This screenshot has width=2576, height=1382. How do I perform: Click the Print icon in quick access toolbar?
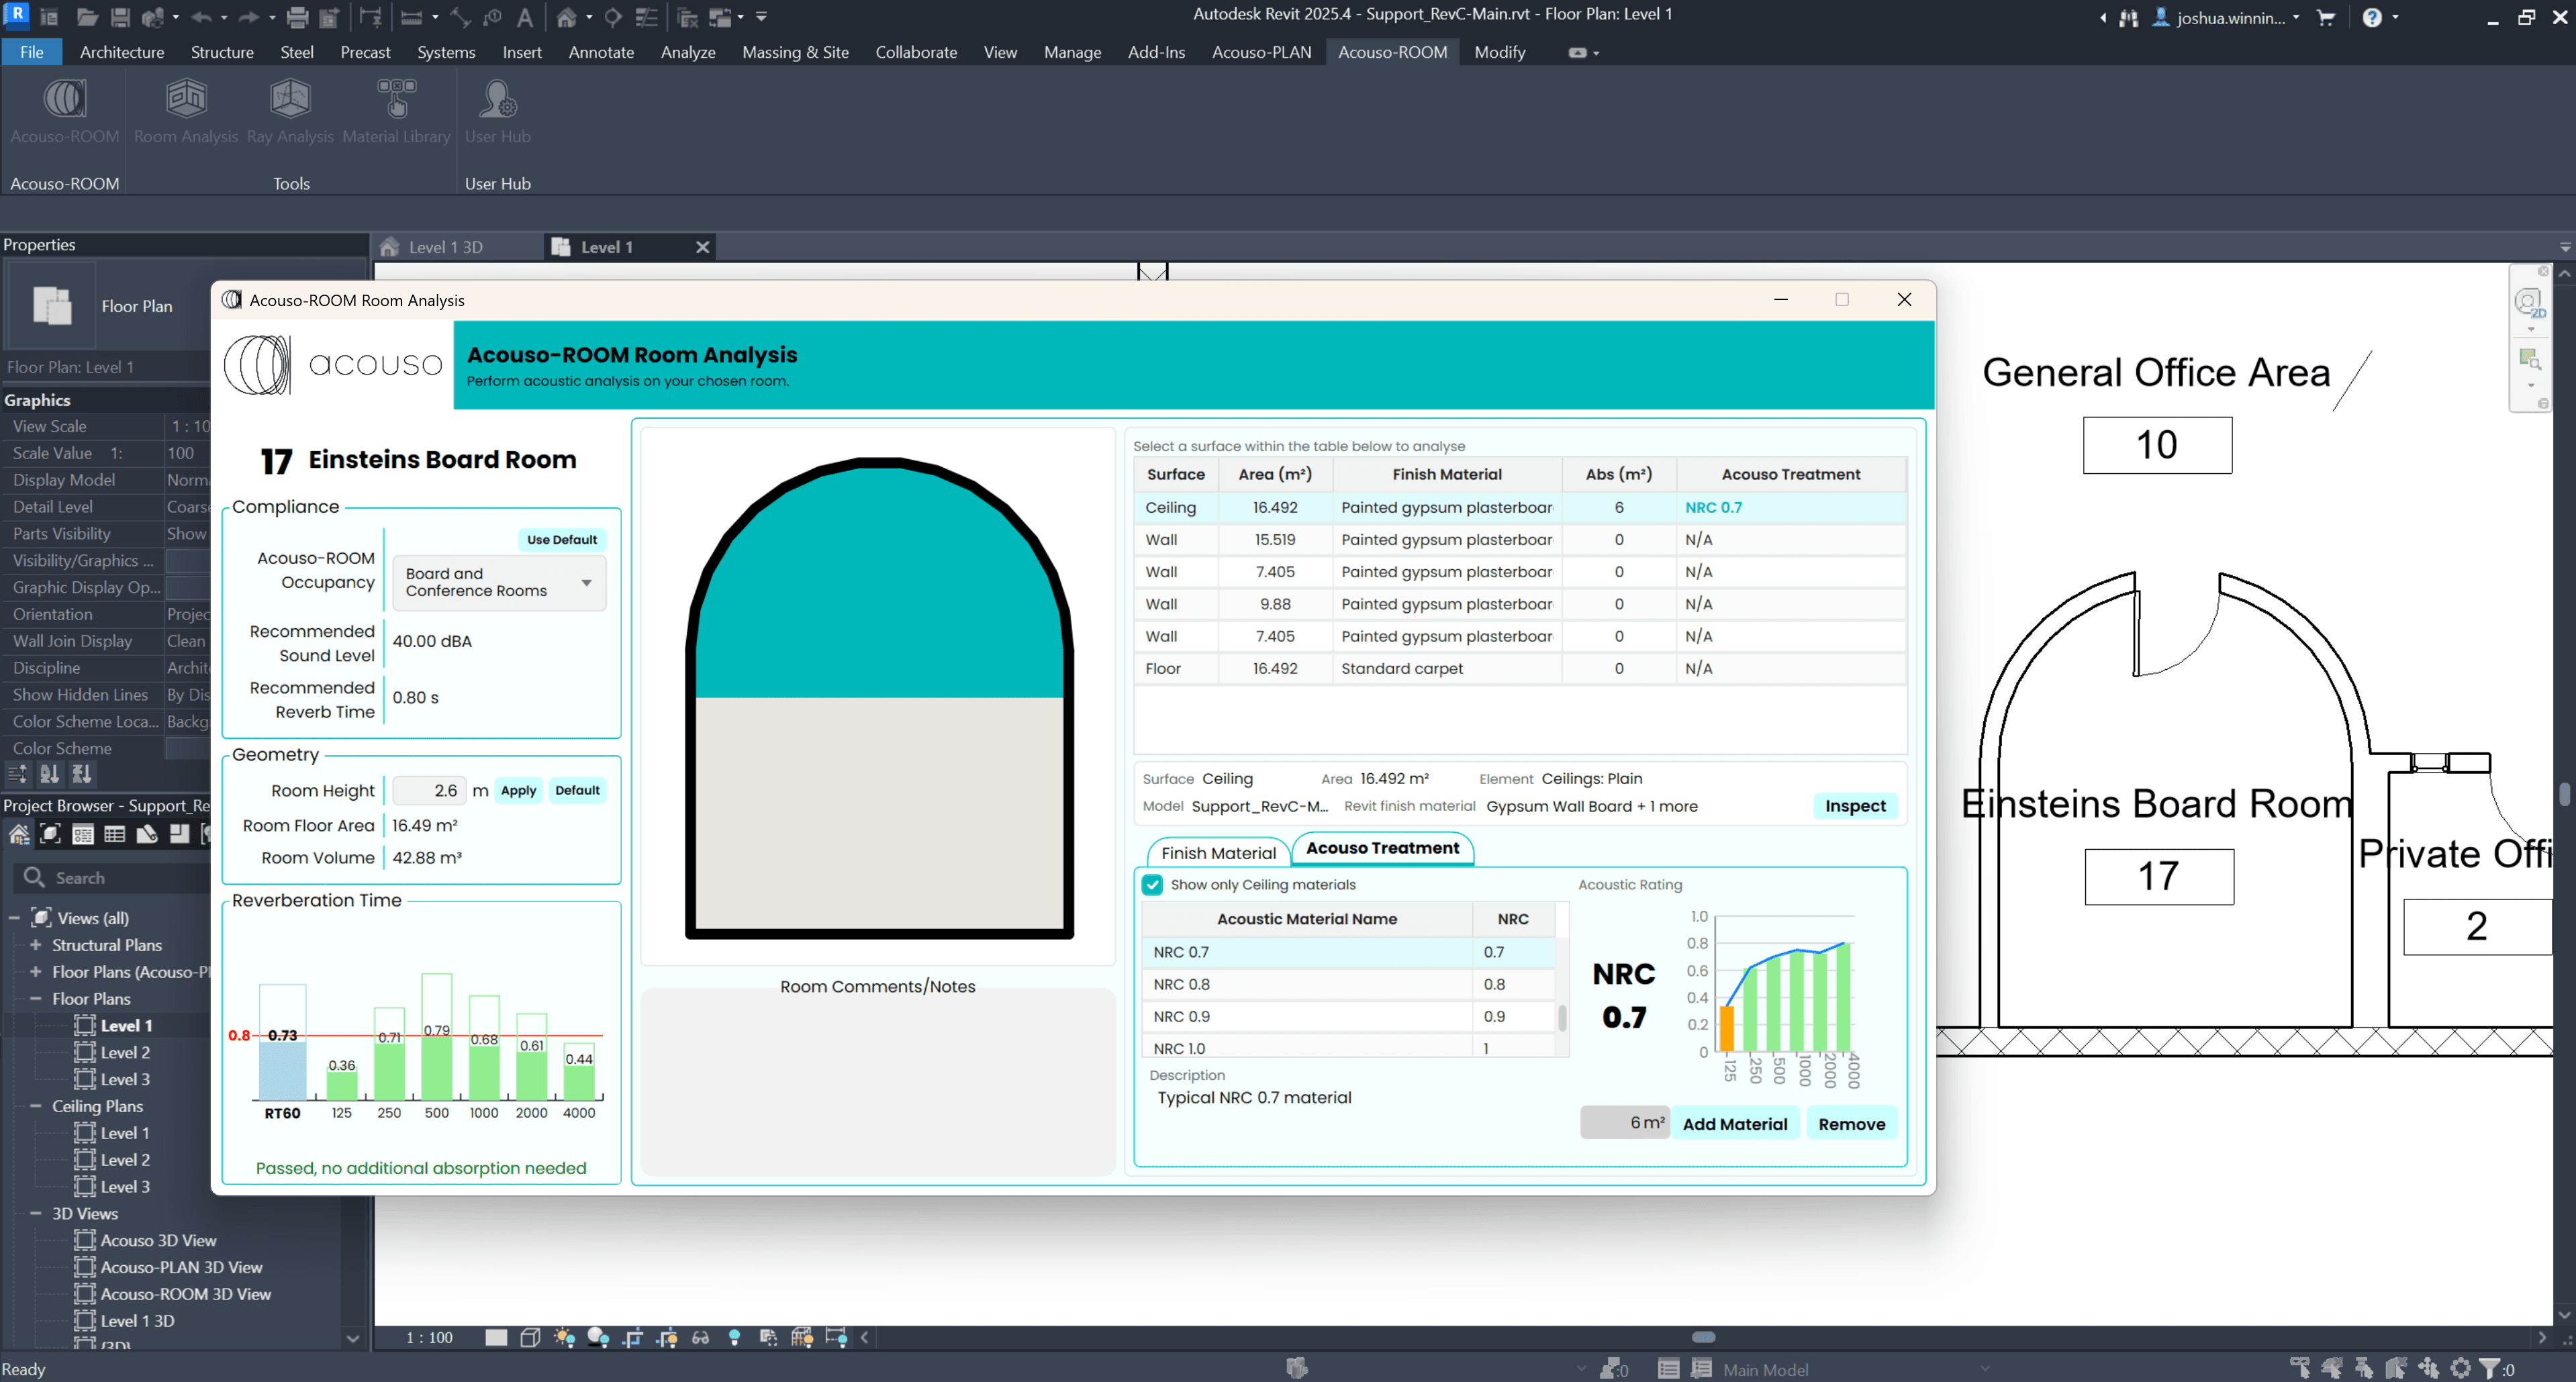point(298,17)
